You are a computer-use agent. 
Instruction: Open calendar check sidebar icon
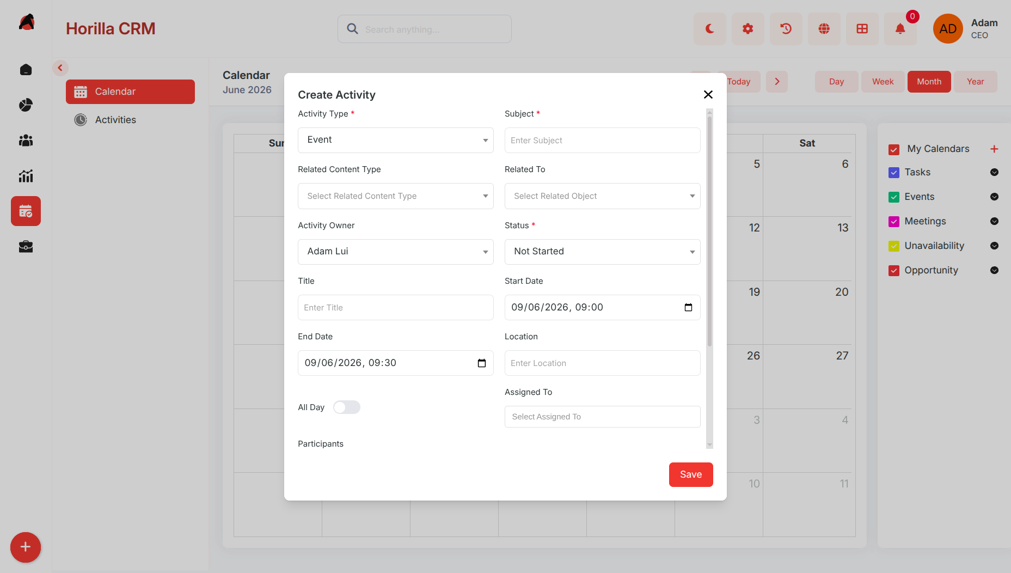pyautogui.click(x=26, y=211)
